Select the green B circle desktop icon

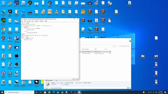point(30,3)
